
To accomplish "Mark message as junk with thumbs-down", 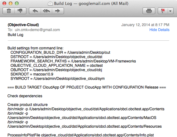I will [x=20, y=11].
